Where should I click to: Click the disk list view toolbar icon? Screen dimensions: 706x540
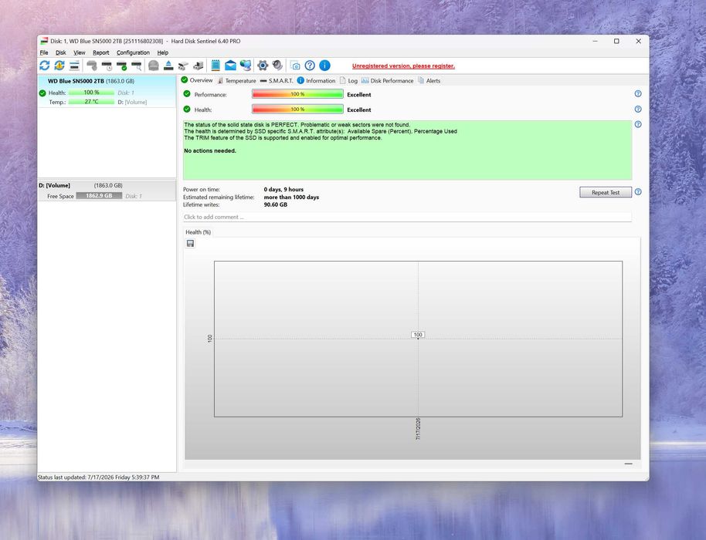[x=74, y=66]
